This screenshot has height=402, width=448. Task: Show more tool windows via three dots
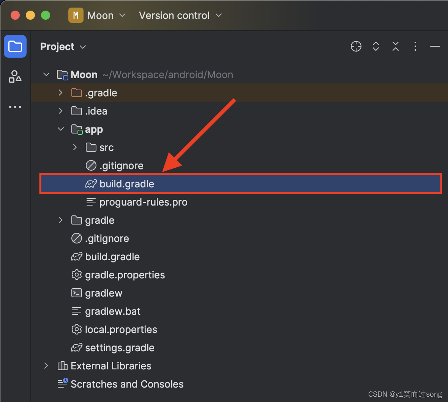[x=15, y=107]
